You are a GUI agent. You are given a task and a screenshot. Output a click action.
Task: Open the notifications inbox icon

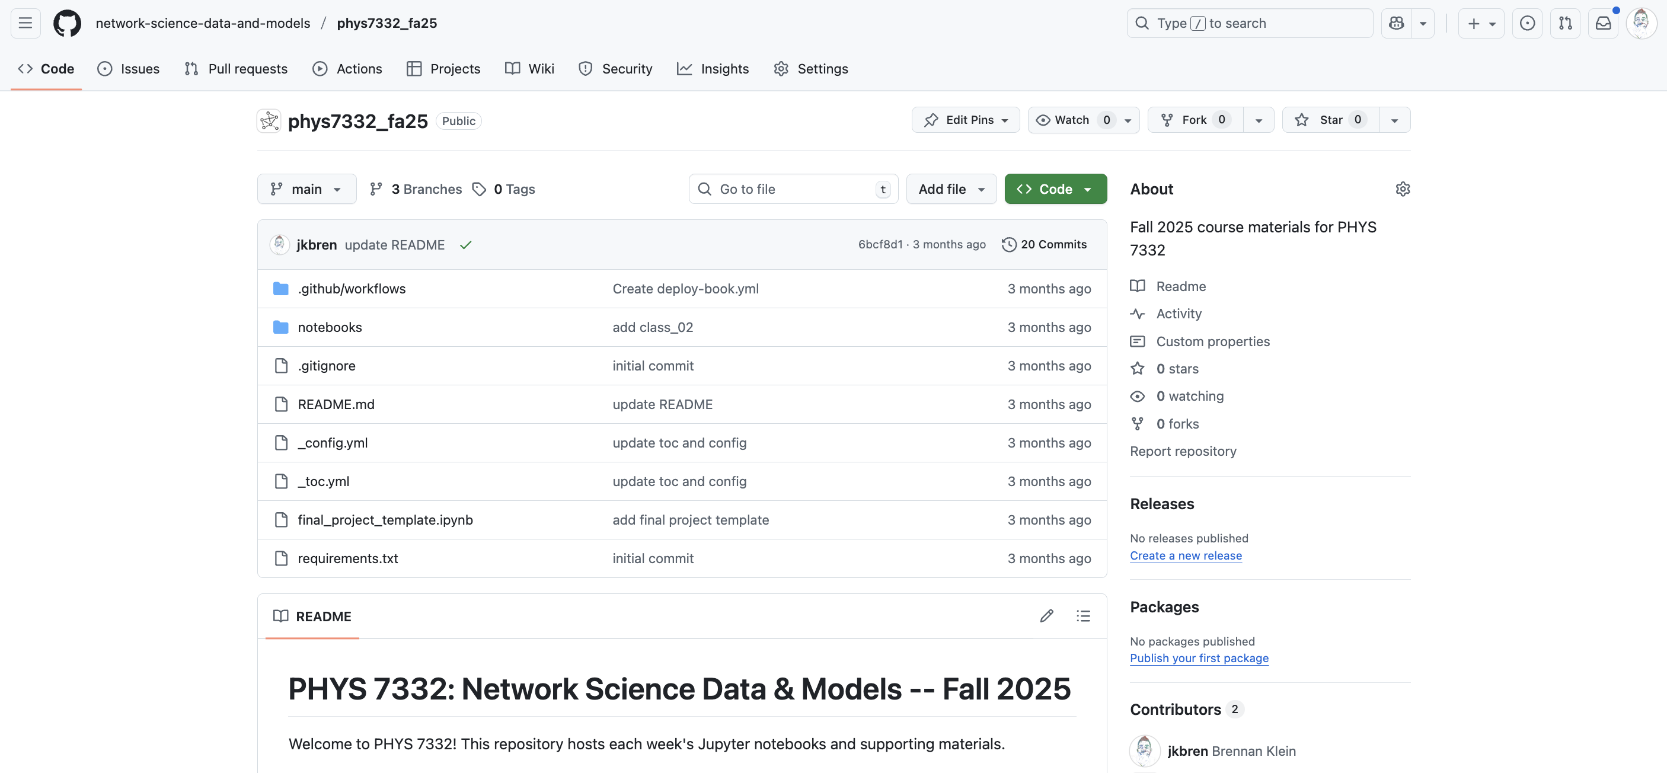click(1603, 23)
